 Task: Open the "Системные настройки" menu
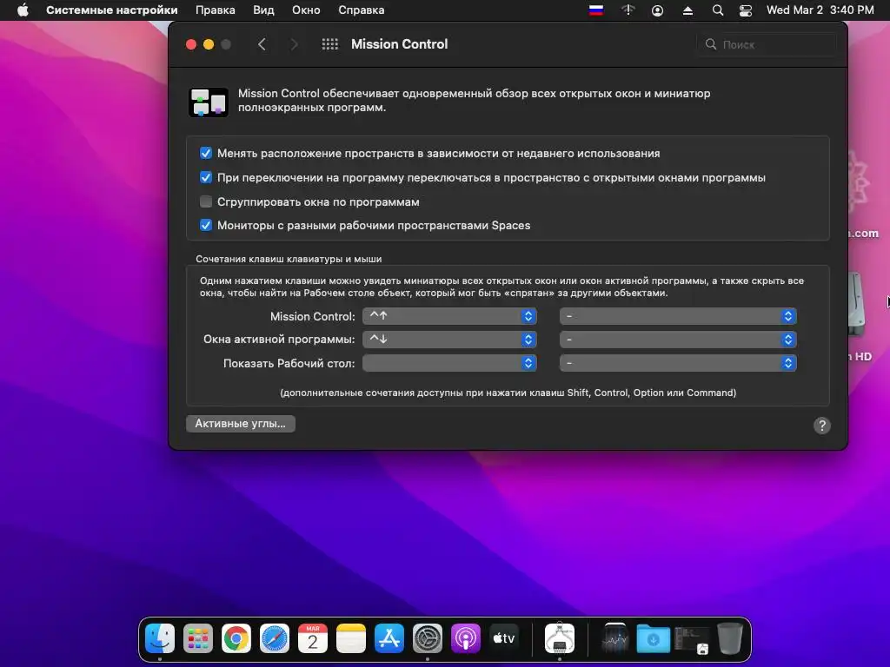click(112, 10)
